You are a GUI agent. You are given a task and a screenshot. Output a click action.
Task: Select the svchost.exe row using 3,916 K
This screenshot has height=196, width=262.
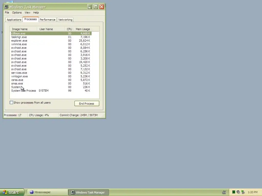[x=51, y=55]
